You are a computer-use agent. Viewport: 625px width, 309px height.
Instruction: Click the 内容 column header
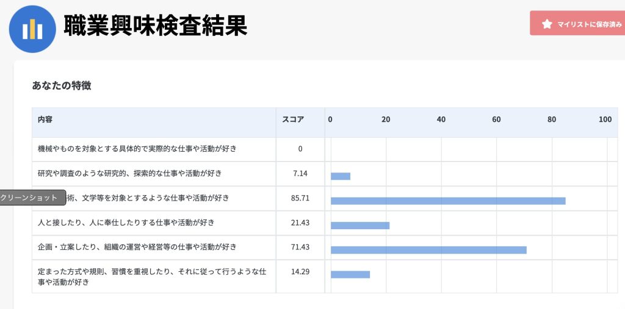(45, 119)
